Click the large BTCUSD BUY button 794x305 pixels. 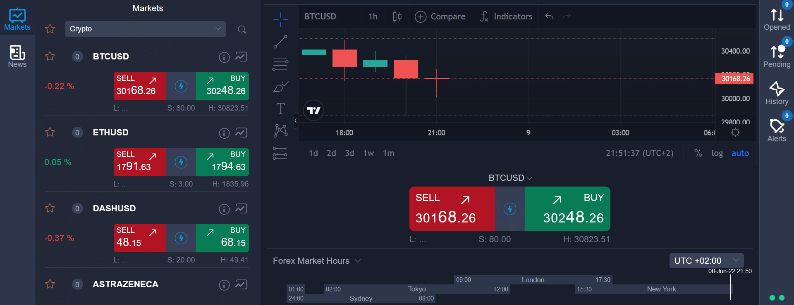[x=567, y=209]
